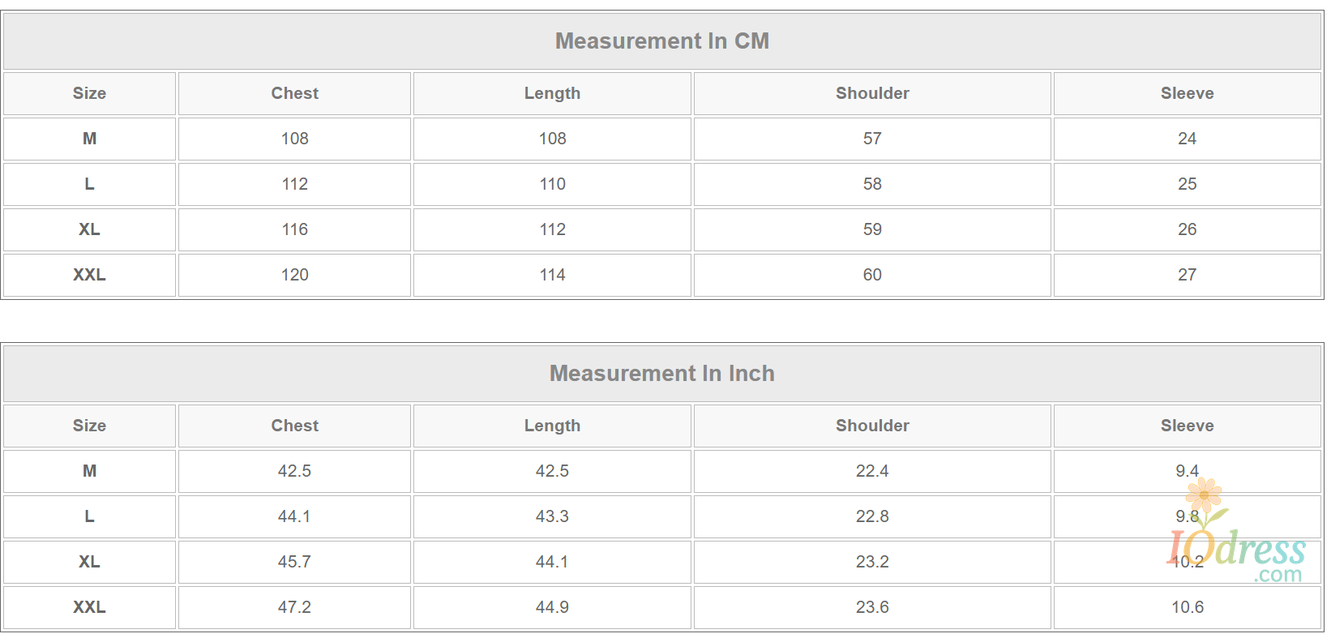
Task: Select the XXL chest value 120
Action: pyautogui.click(x=294, y=275)
